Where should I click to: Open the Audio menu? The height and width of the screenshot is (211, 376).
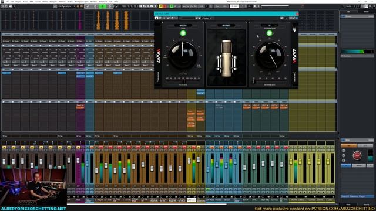tap(25, 1)
